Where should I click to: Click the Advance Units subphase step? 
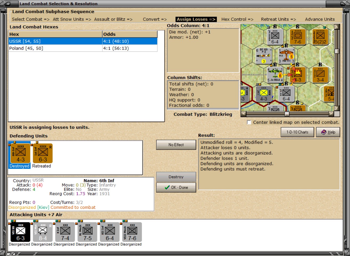tap(320, 19)
